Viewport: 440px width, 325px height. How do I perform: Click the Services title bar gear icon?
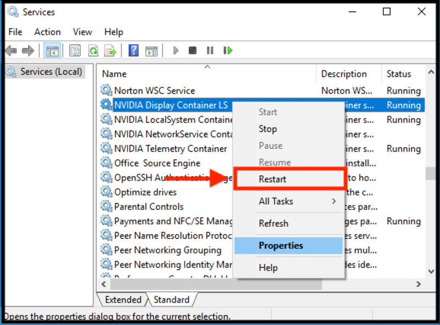click(13, 12)
